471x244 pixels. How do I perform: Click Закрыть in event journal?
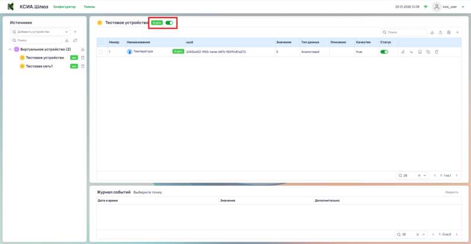(x=451, y=192)
